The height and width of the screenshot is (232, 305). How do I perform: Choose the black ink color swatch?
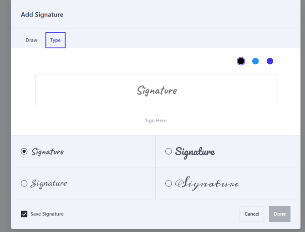click(x=241, y=61)
